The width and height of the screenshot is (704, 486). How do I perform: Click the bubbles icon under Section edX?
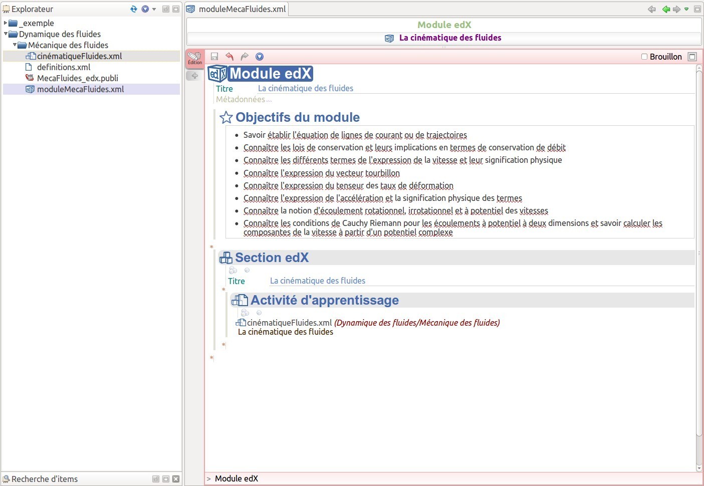click(x=233, y=270)
